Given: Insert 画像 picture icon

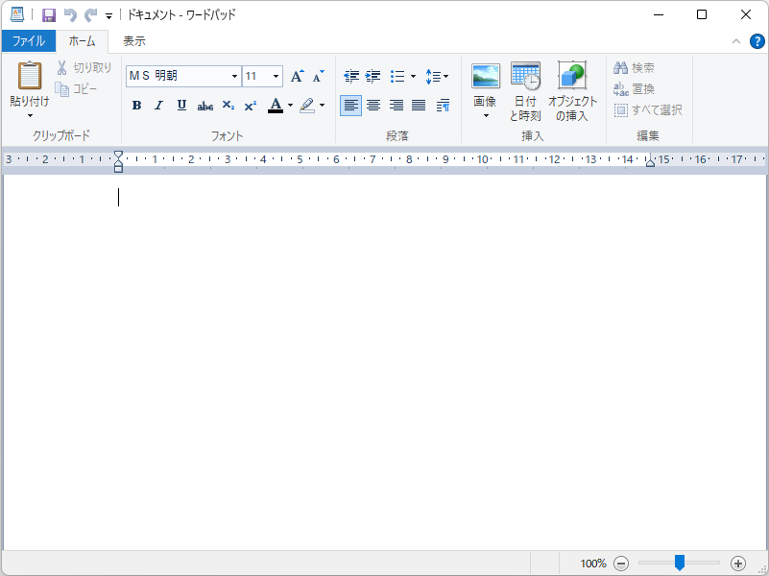Looking at the screenshot, I should coord(486,76).
